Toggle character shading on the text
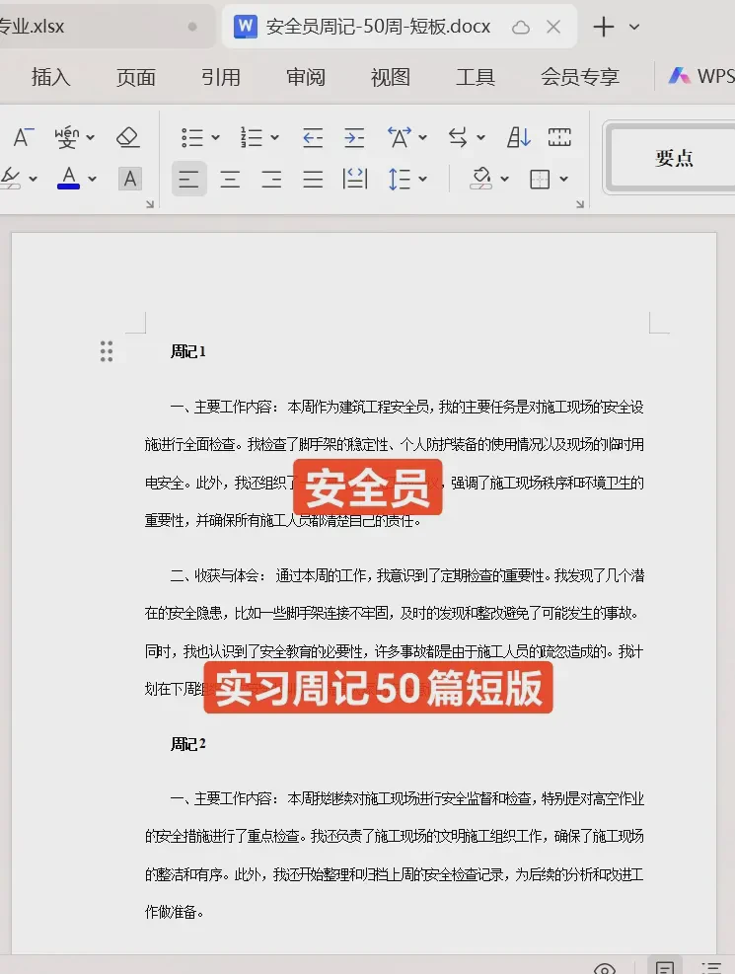This screenshot has width=735, height=974. (130, 179)
